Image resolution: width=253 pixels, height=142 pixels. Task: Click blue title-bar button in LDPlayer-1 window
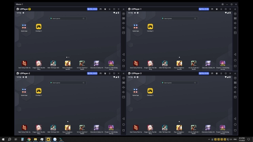pos(204,9)
